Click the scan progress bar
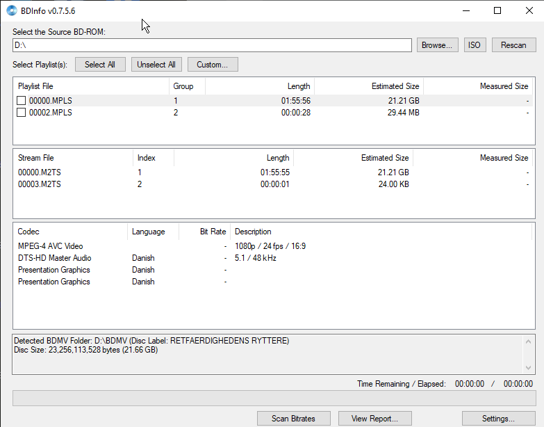Image resolution: width=544 pixels, height=427 pixels. click(x=274, y=398)
